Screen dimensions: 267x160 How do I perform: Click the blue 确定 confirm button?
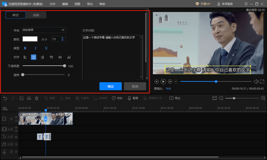[x=111, y=86]
